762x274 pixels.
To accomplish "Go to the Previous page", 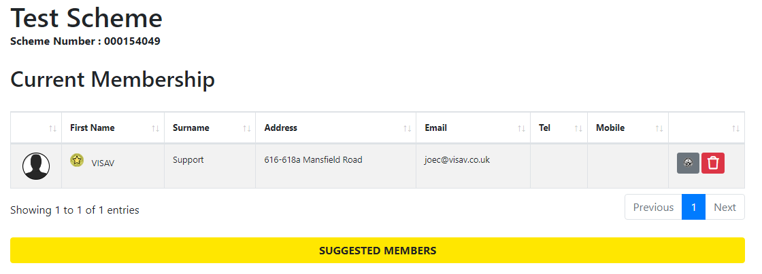I will pos(653,208).
